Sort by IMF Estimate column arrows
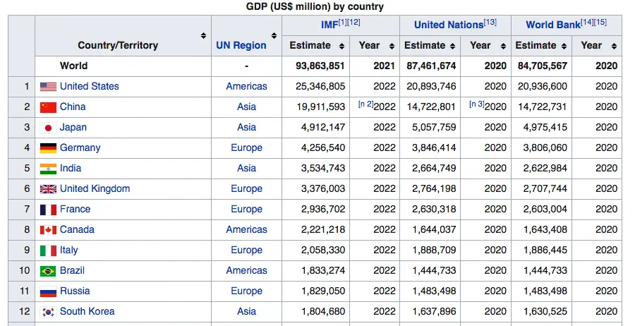The height and width of the screenshot is (326, 635). 341,46
